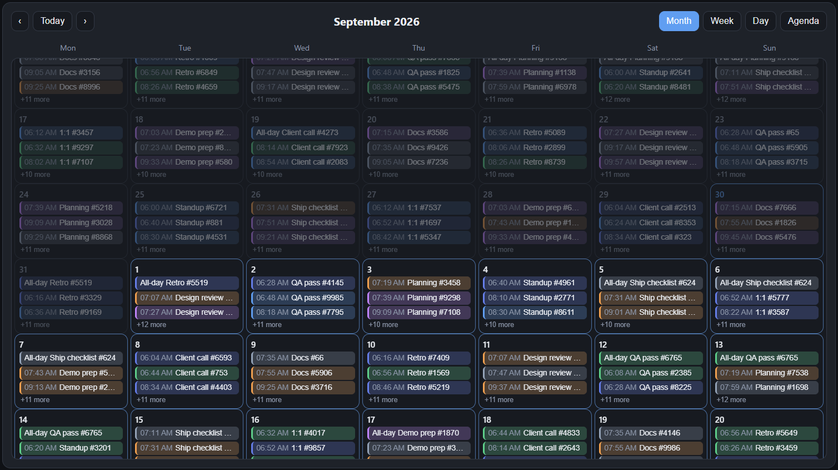Switch to Day view
Screen dimensions: 838x470
pyautogui.click(x=761, y=21)
